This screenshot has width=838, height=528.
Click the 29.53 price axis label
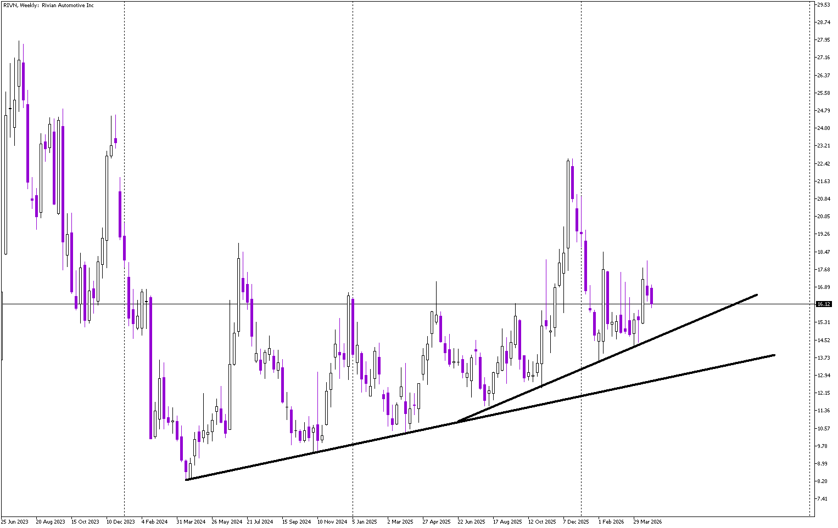(823, 5)
